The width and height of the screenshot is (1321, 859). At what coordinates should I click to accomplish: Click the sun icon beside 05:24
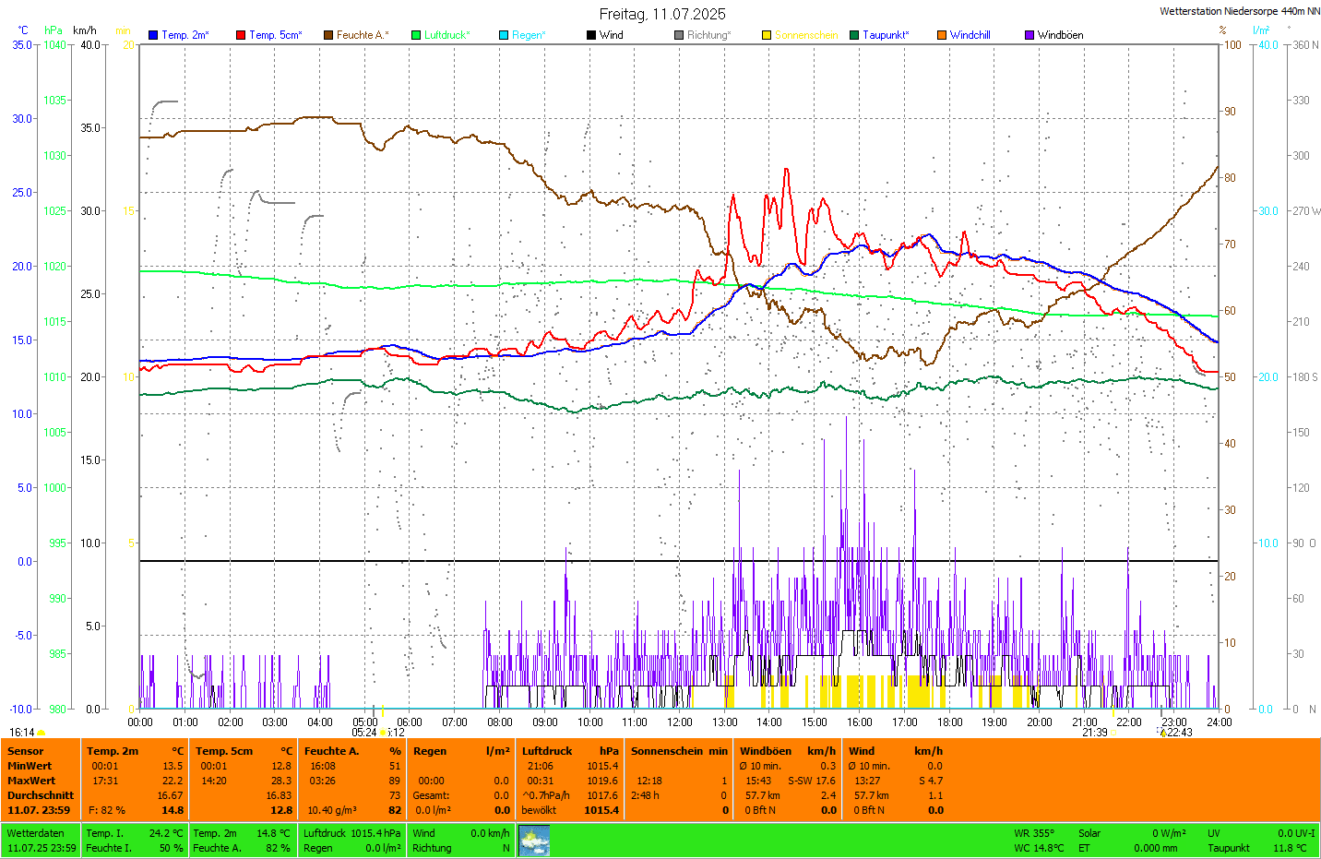[383, 733]
